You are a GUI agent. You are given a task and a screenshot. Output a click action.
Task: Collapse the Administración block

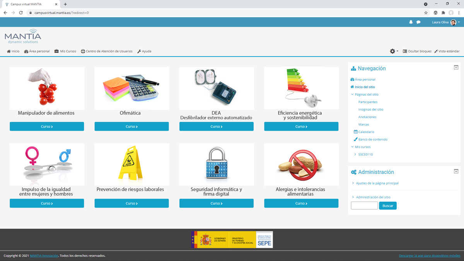456,171
